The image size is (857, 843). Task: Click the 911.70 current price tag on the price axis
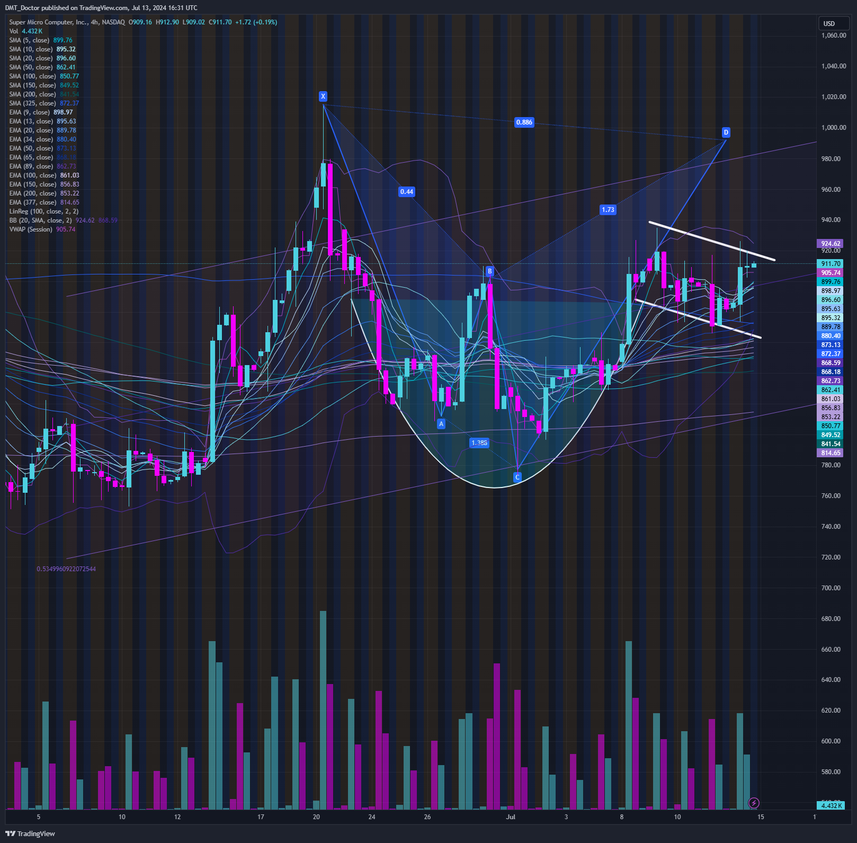(831, 264)
